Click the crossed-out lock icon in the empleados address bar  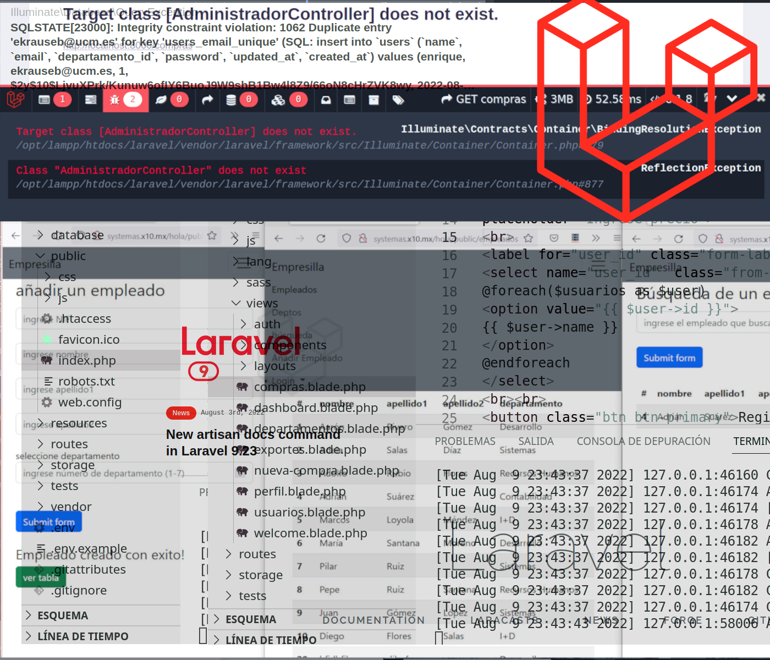tap(363, 238)
